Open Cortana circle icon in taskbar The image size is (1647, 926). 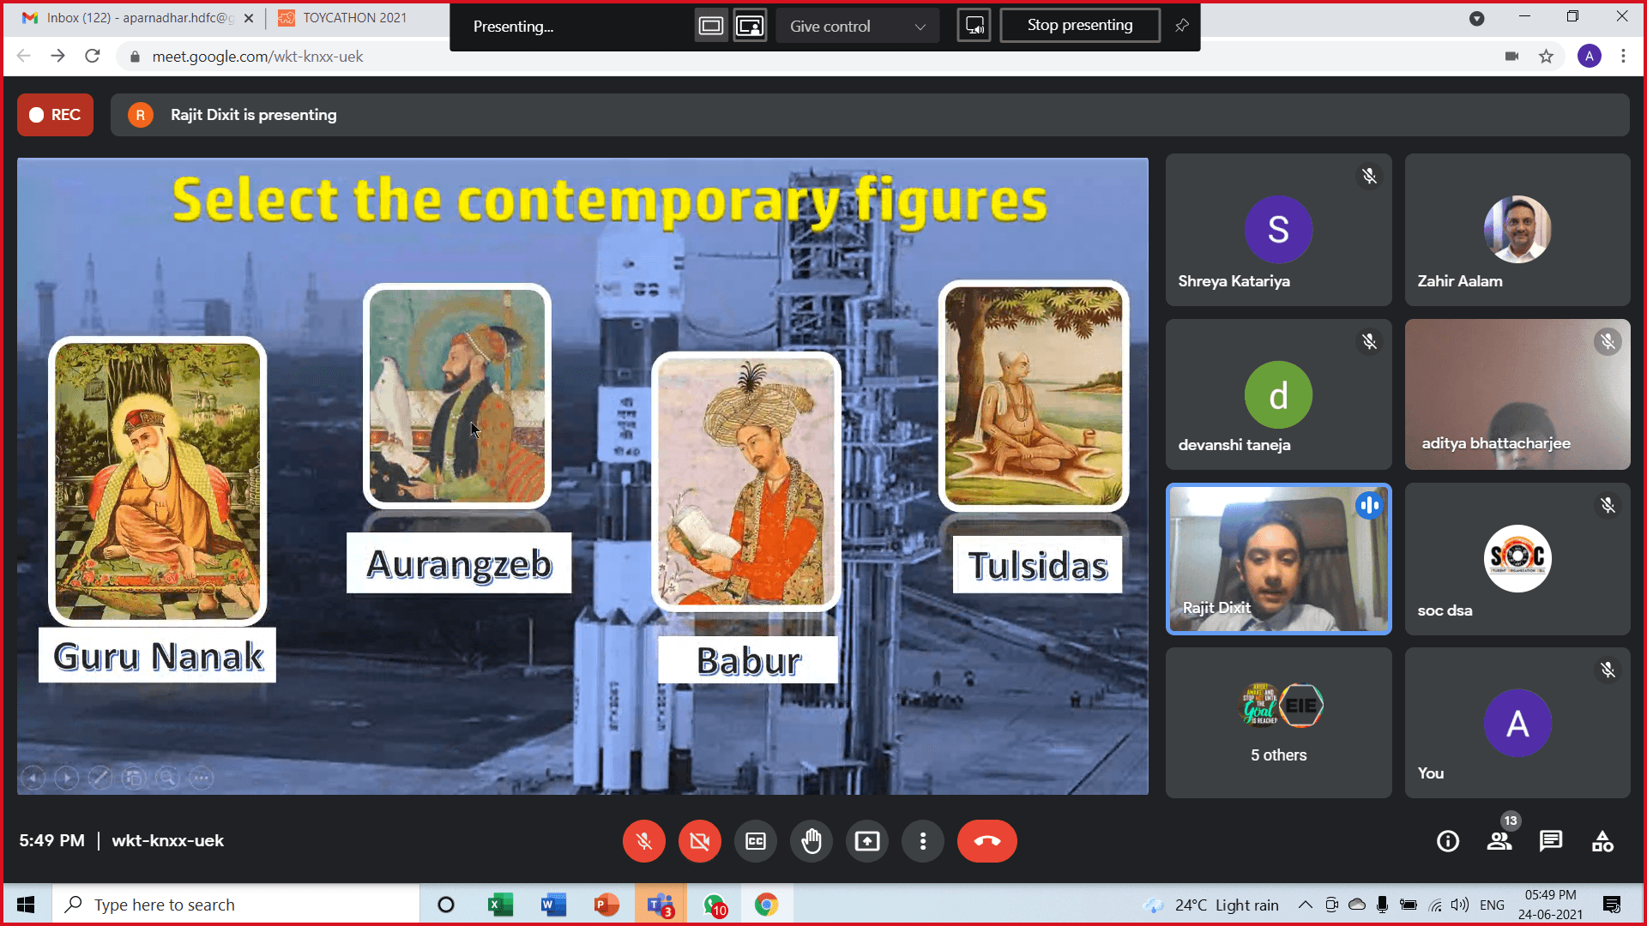point(446,905)
